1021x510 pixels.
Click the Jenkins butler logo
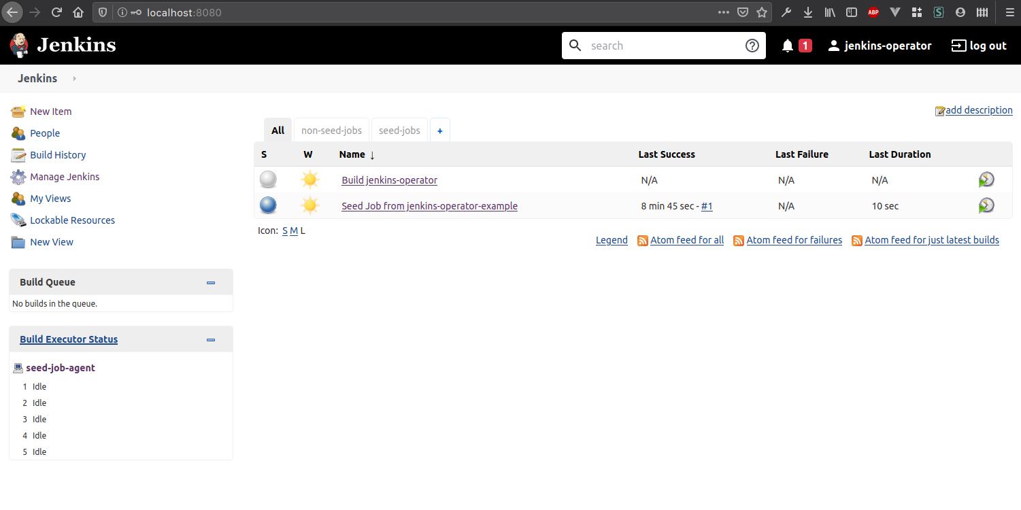pos(18,45)
